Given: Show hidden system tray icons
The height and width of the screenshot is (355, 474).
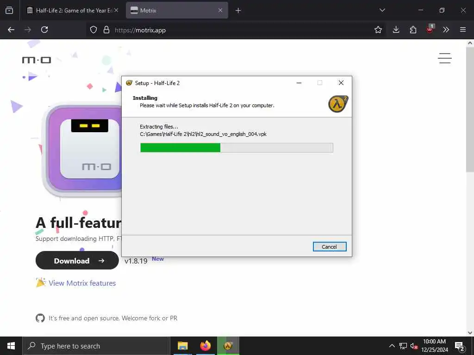Looking at the screenshot, I should pos(392,346).
